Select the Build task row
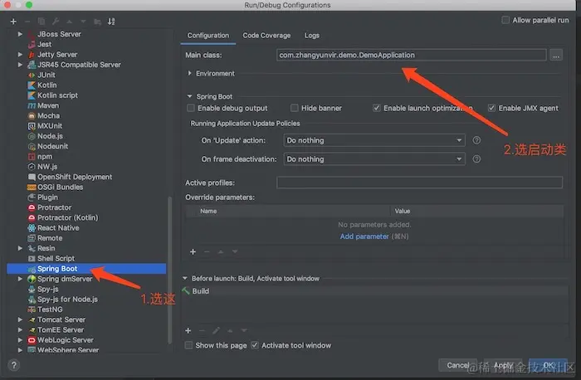The height and width of the screenshot is (380, 581). click(374, 291)
